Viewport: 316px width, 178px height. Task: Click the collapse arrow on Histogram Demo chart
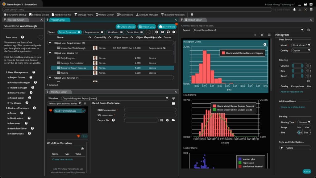(265, 44)
